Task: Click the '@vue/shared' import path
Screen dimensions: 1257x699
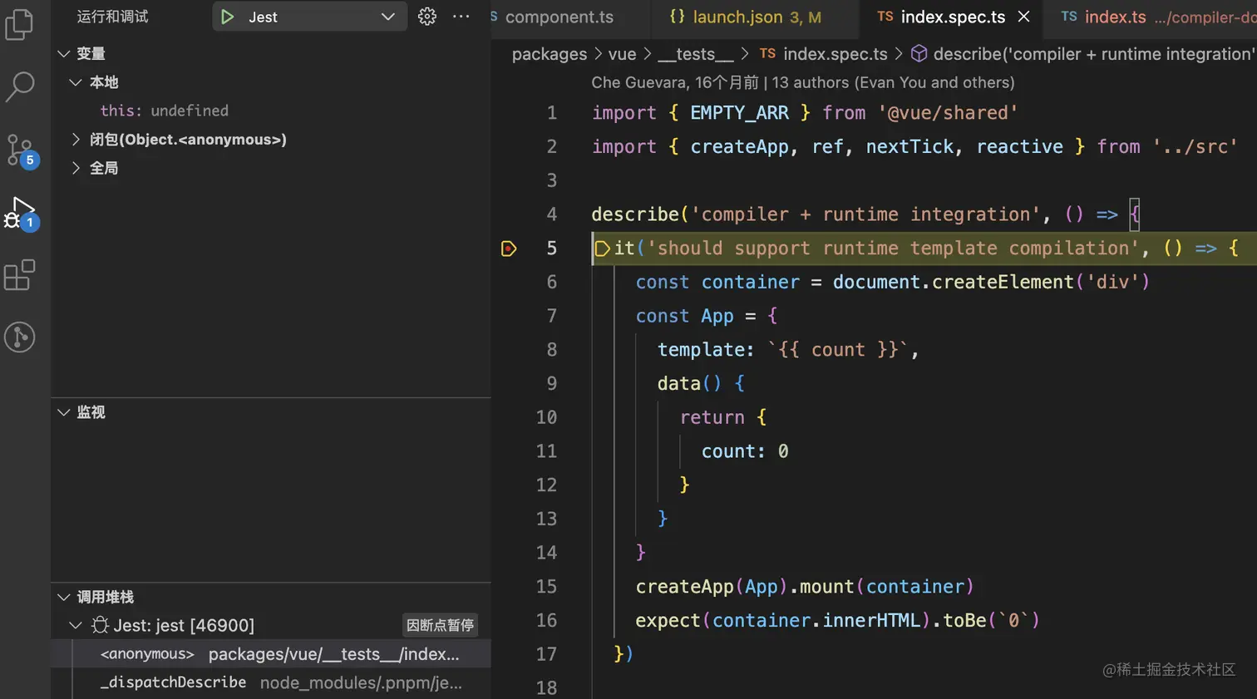Action: tap(948, 113)
